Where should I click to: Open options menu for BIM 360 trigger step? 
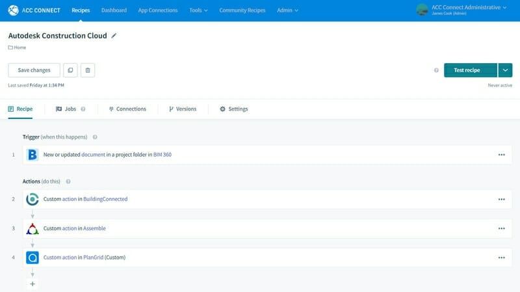(501, 155)
